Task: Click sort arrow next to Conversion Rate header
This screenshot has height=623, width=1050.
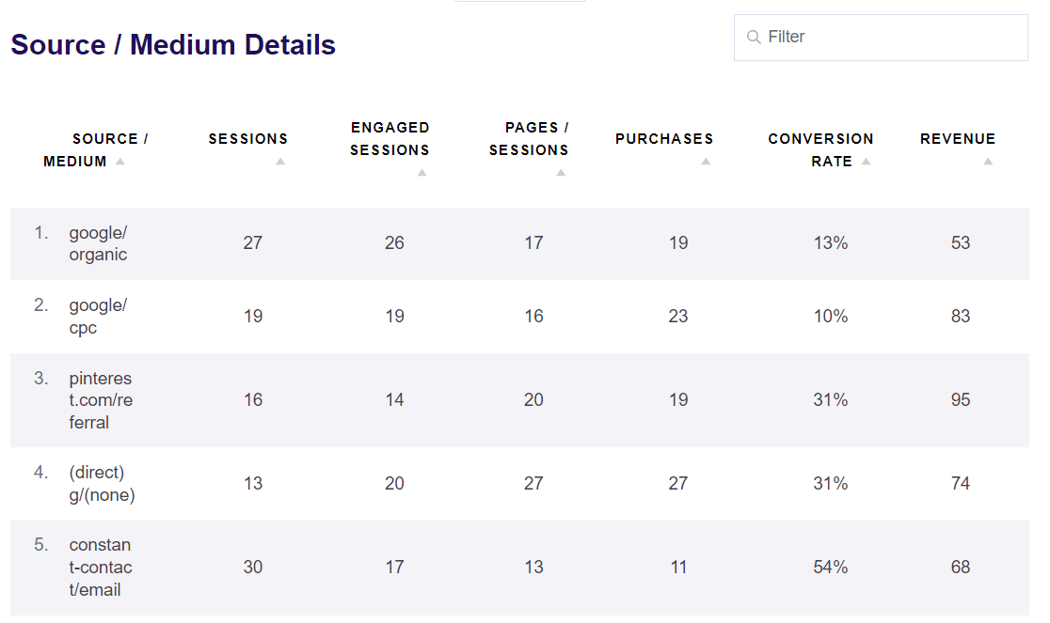Action: 867,162
